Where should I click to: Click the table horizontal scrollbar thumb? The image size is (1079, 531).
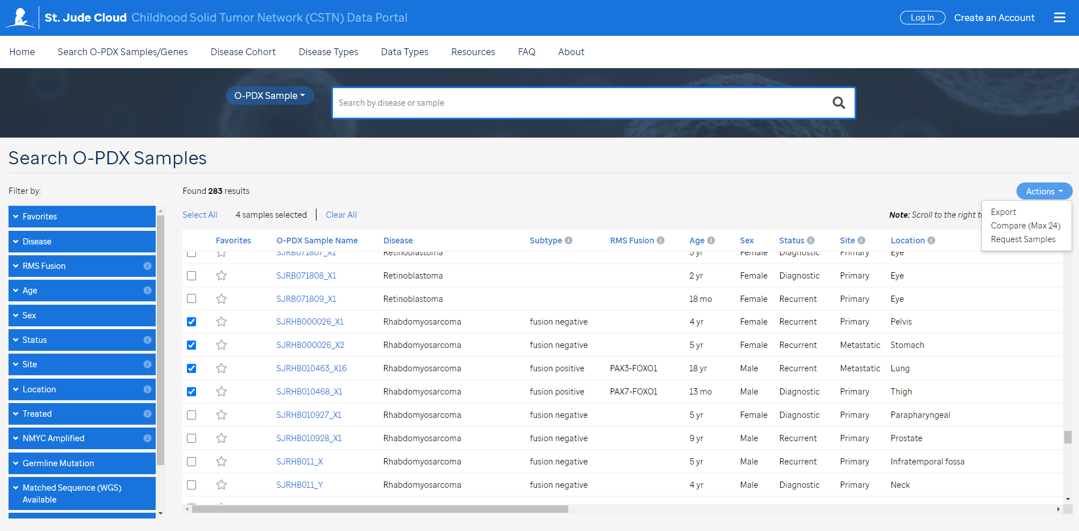[380, 509]
